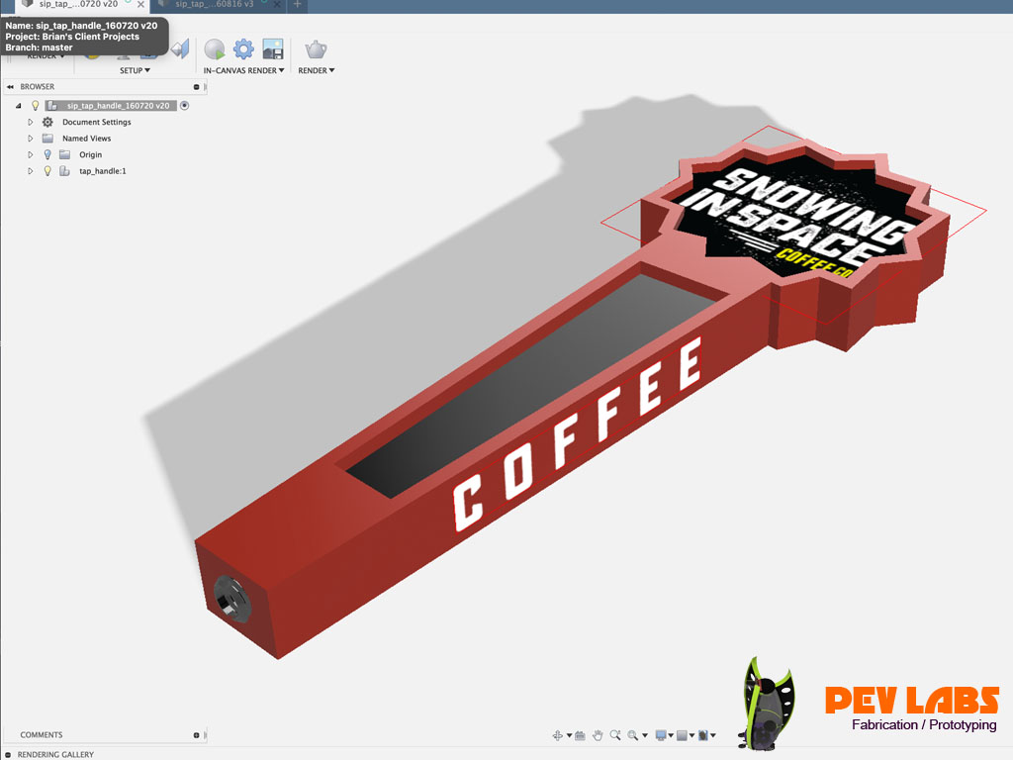Expand the Named Views tree node
This screenshot has width=1013, height=760.
[31, 139]
